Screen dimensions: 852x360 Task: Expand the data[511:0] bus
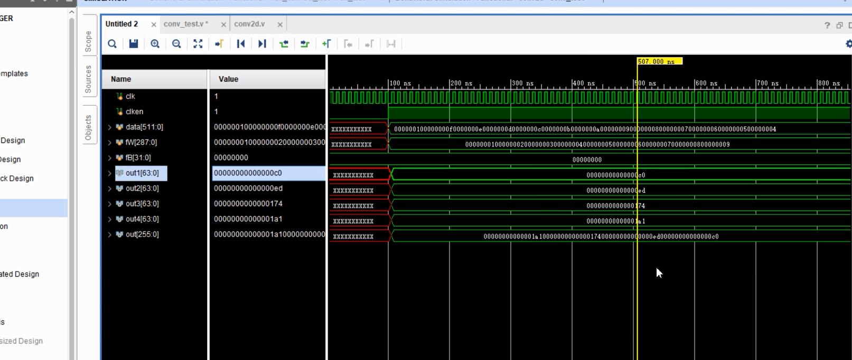pyautogui.click(x=109, y=127)
